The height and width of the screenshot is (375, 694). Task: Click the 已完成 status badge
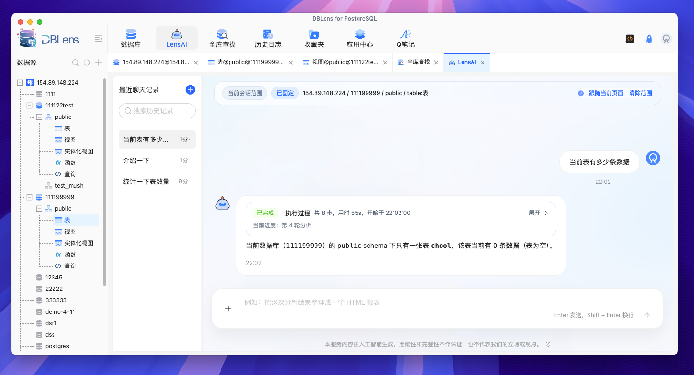coord(265,213)
